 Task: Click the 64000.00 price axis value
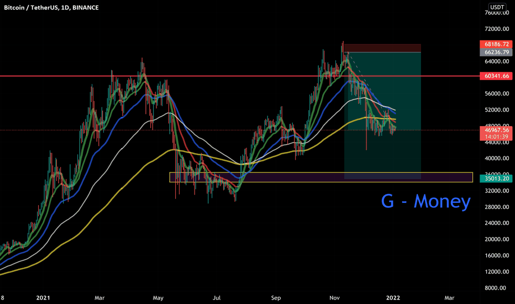pos(497,61)
